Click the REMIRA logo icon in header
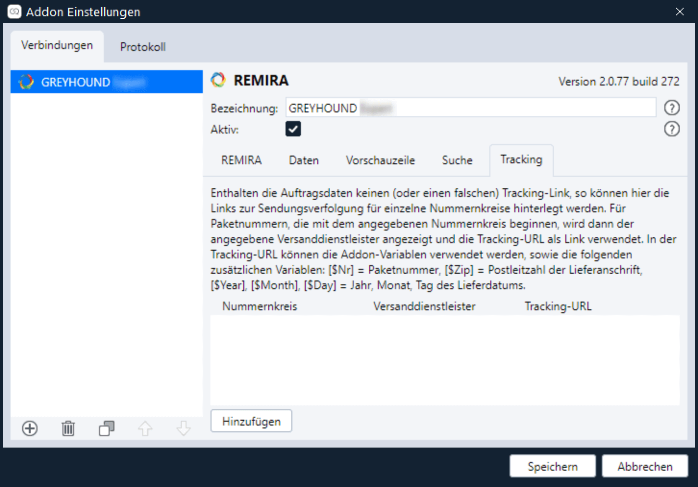Image resolution: width=698 pixels, height=487 pixels. [x=218, y=80]
